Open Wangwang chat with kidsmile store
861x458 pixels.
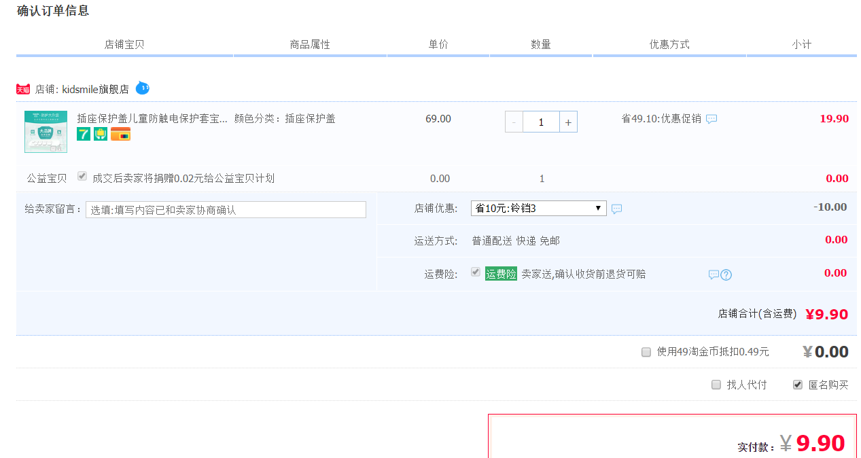click(x=142, y=88)
